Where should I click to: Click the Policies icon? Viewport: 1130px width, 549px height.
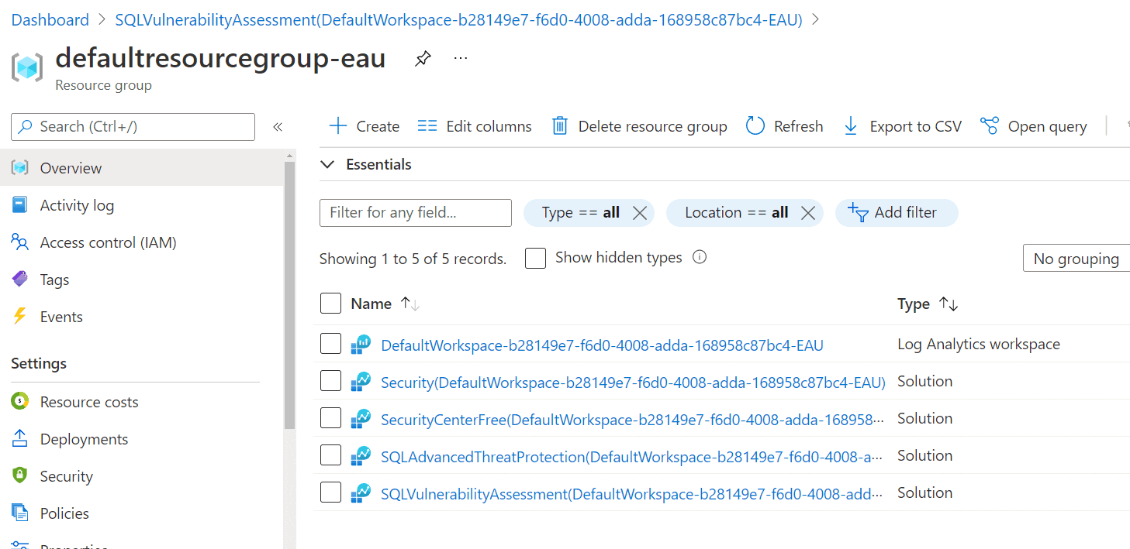click(20, 513)
